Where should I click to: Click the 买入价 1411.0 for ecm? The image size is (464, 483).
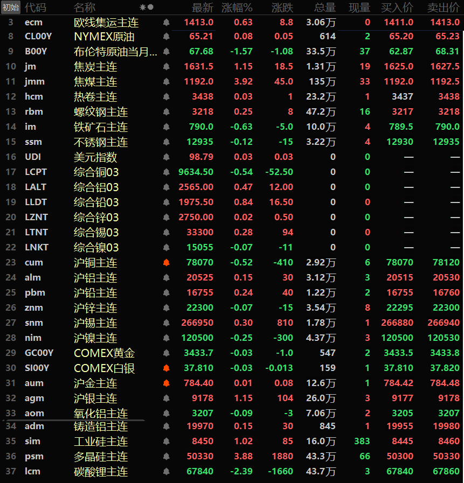pos(398,23)
